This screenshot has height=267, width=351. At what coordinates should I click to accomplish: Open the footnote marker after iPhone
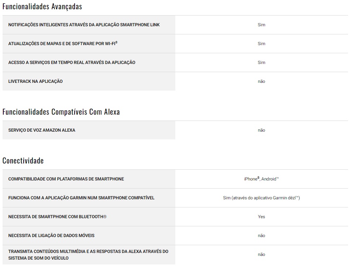pos(258,178)
